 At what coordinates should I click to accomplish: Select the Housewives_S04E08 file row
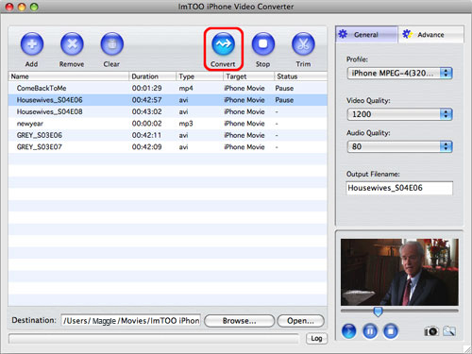(168, 111)
